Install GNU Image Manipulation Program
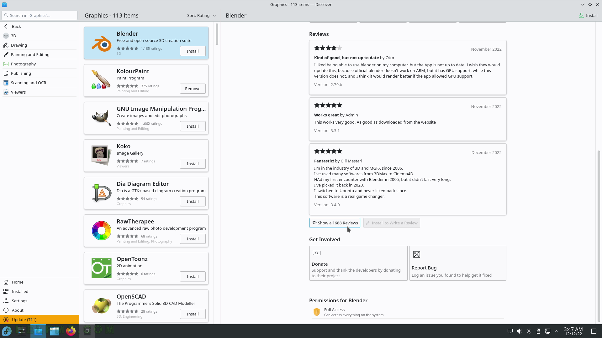Image resolution: width=602 pixels, height=338 pixels. click(193, 126)
